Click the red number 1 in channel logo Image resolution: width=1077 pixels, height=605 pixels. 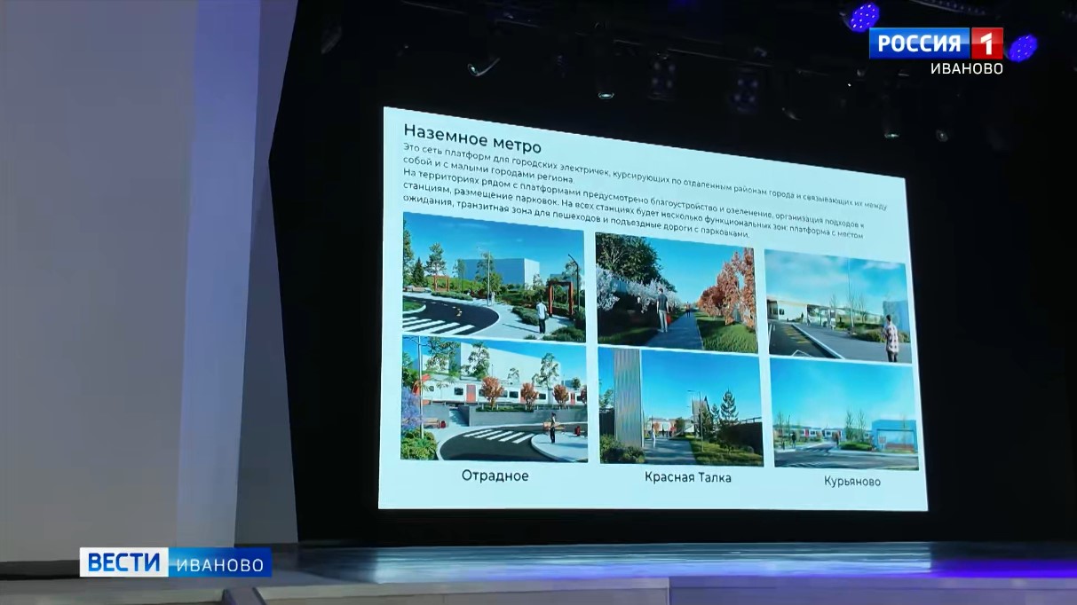(x=986, y=43)
